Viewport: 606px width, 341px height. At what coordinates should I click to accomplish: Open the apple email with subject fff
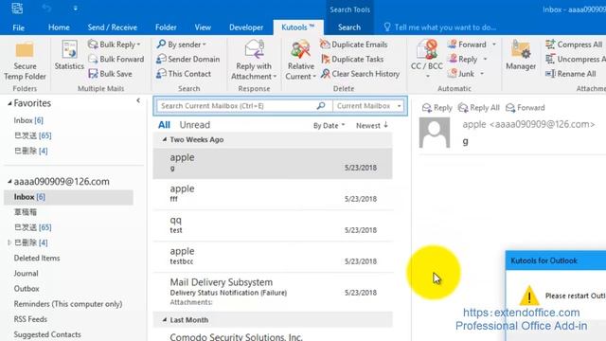click(273, 193)
